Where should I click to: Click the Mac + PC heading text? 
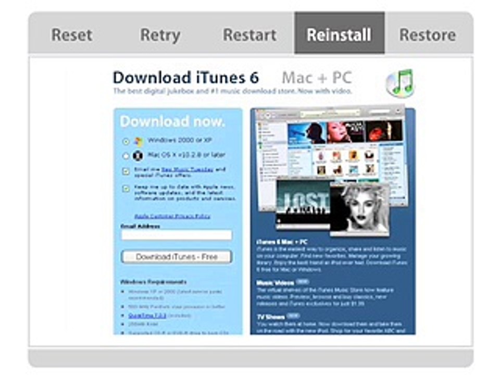coord(317,78)
